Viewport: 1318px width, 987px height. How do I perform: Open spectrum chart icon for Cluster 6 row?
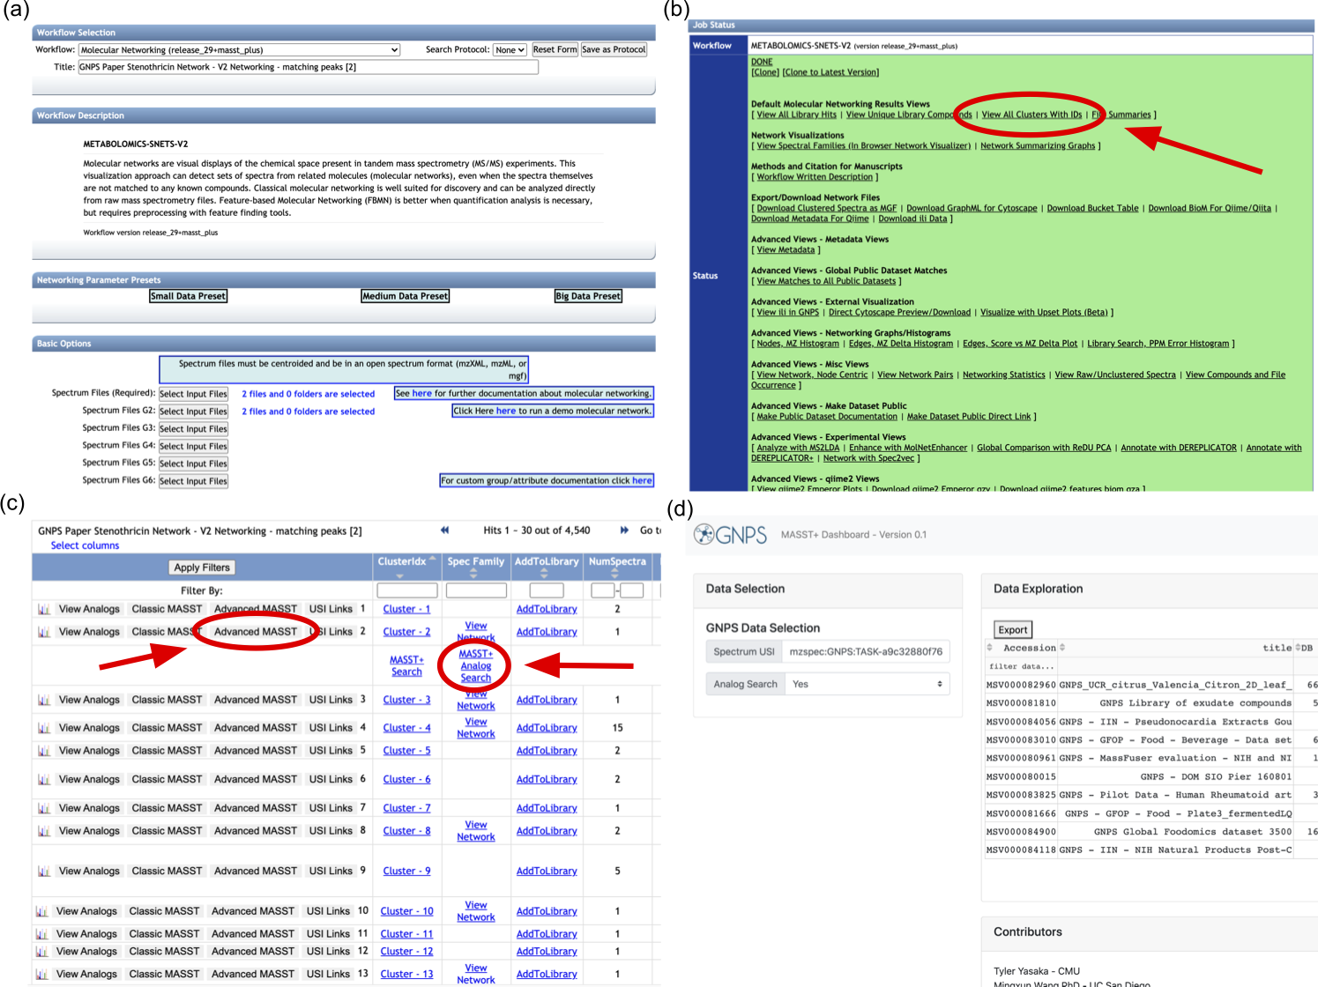[43, 780]
